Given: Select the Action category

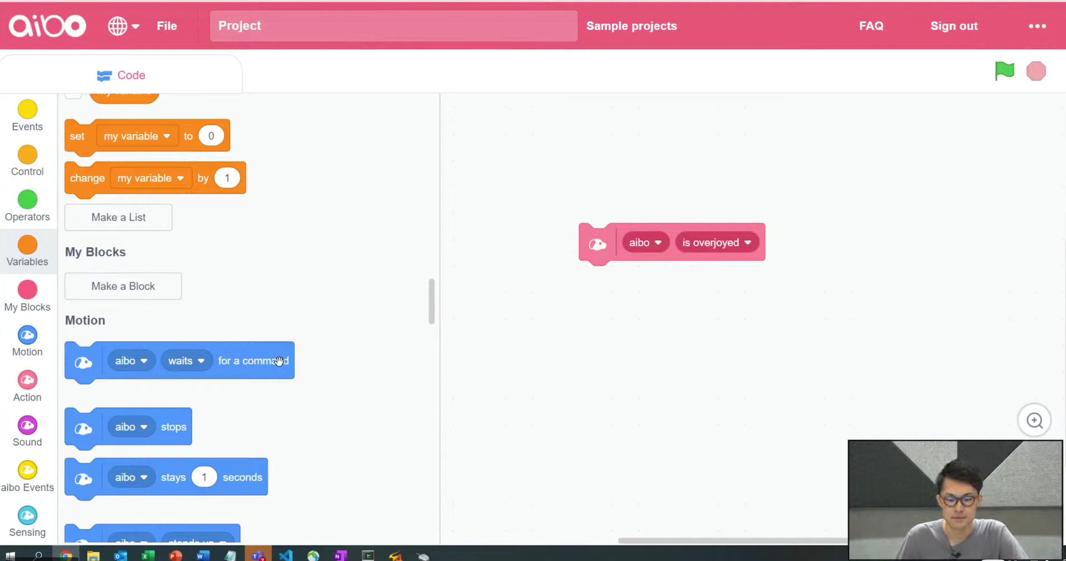Looking at the screenshot, I should (27, 386).
